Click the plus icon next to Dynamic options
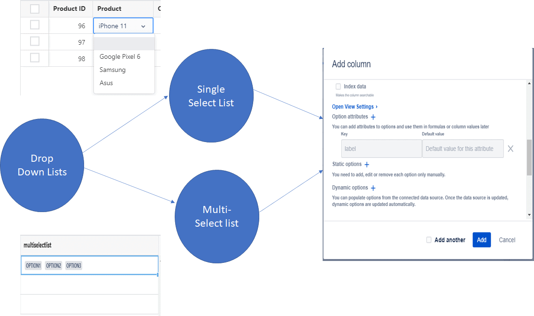The image size is (534, 316). pyautogui.click(x=373, y=188)
